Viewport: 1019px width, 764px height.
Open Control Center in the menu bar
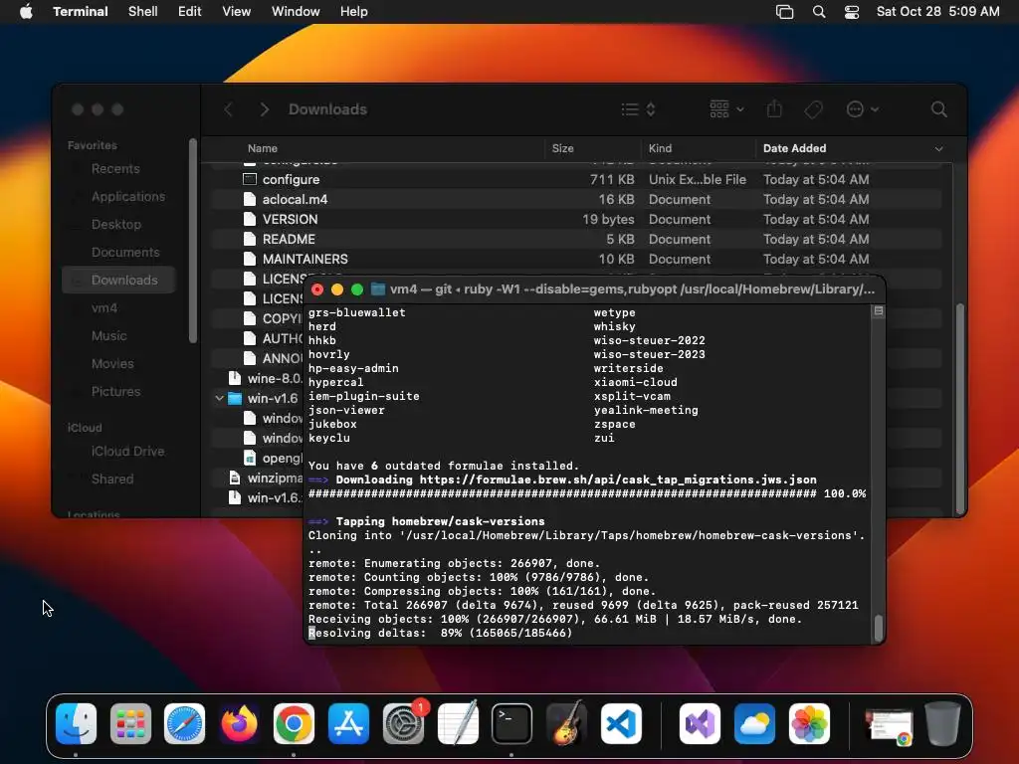(852, 12)
